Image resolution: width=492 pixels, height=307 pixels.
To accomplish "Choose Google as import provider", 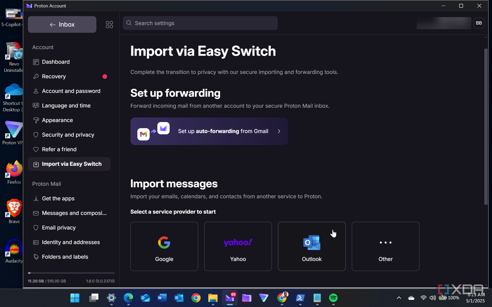I will click(x=164, y=246).
